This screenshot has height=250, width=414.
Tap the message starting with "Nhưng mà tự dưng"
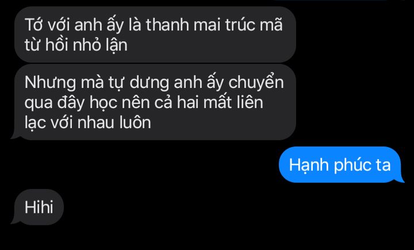[x=155, y=102]
